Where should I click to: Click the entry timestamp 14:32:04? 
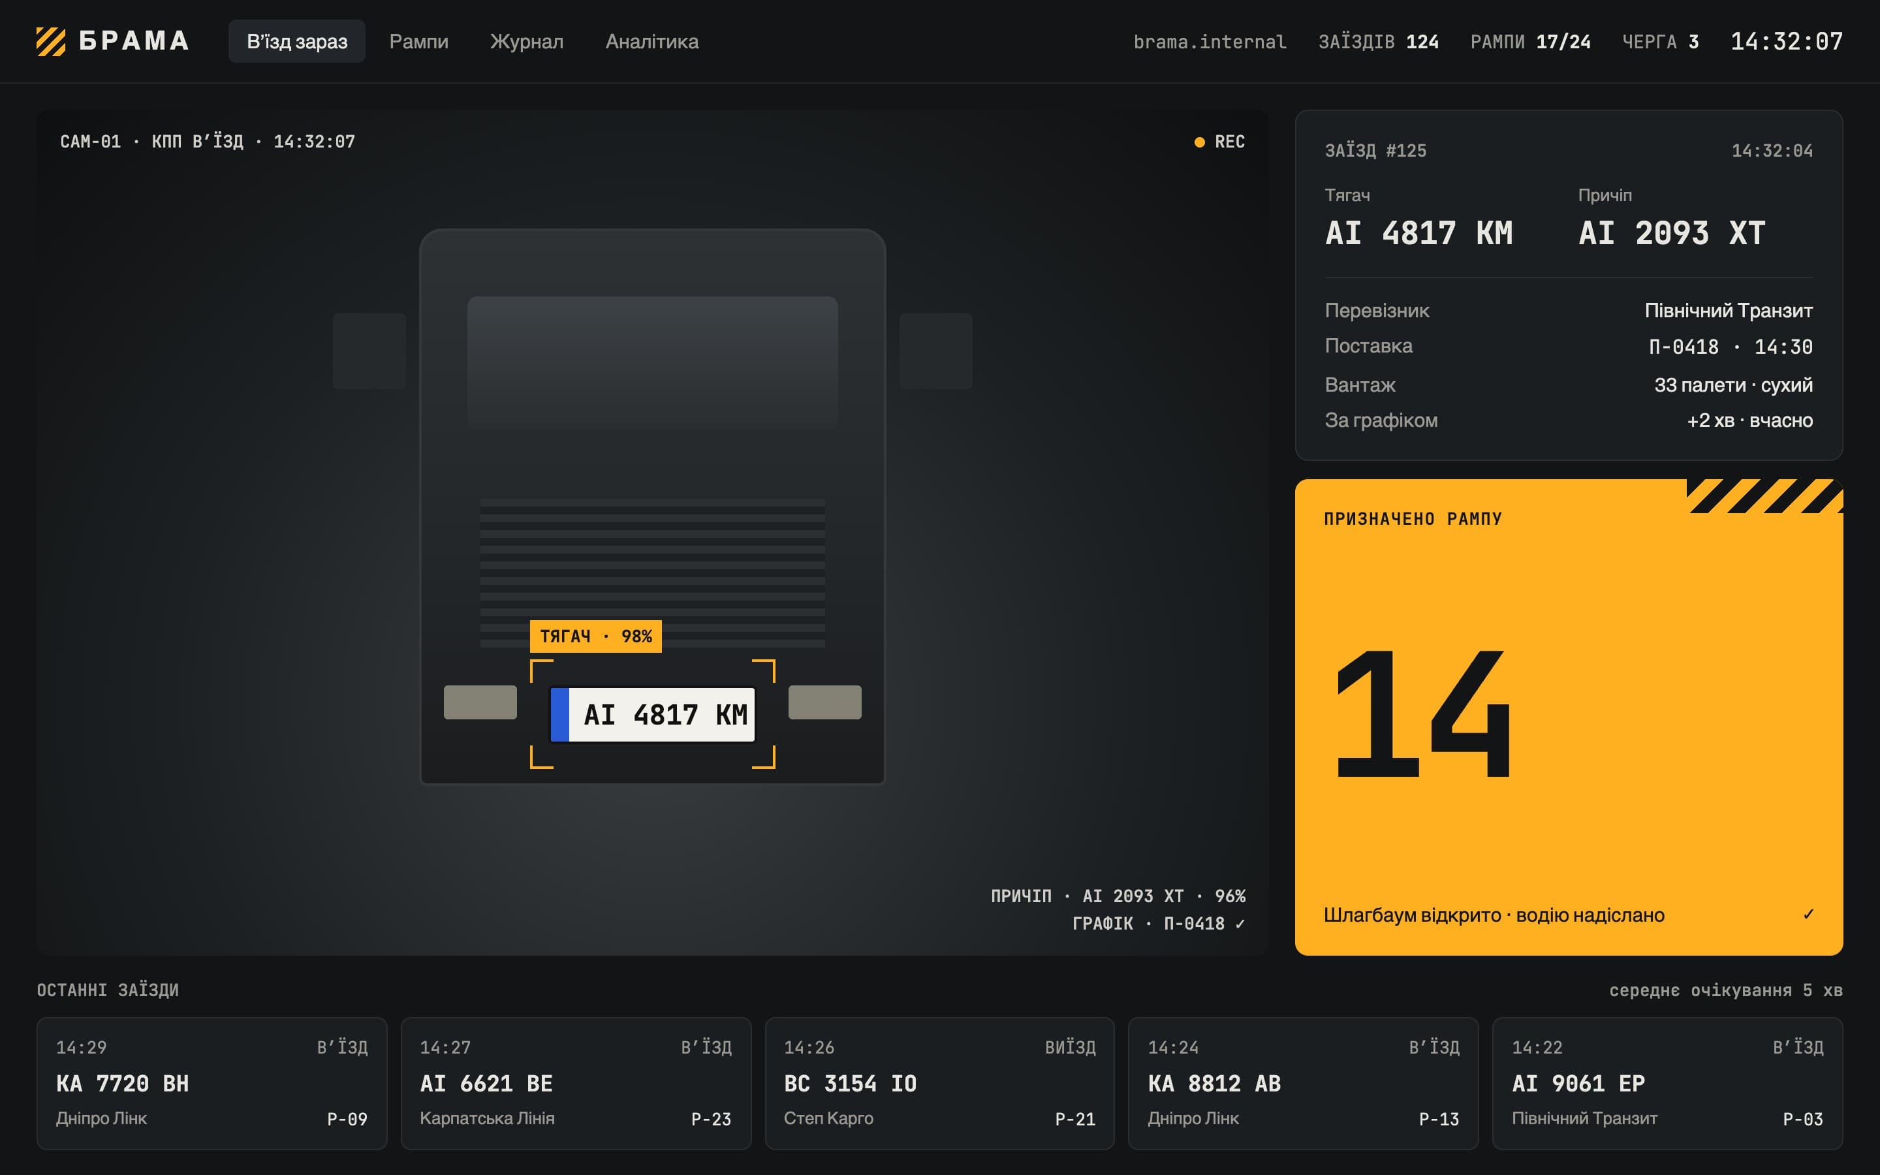[1772, 151]
